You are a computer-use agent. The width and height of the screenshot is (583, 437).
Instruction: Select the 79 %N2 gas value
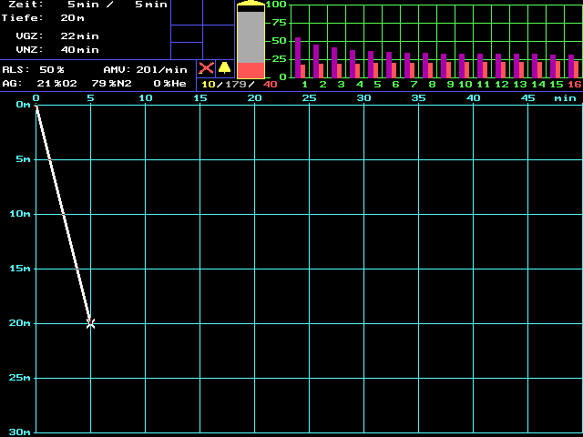click(x=111, y=84)
